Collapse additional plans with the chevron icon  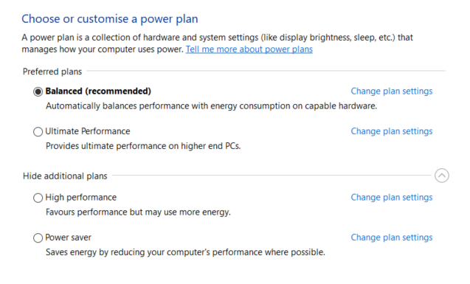[441, 176]
